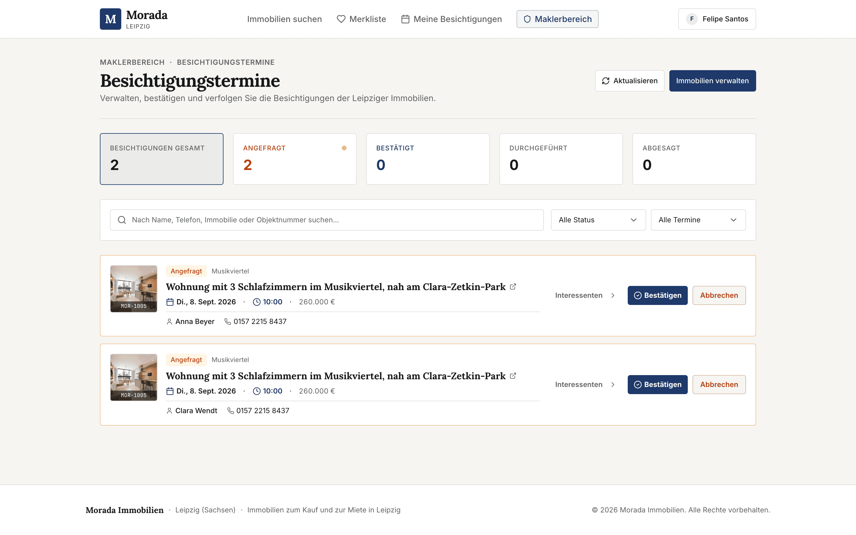This screenshot has width=856, height=535.
Task: Confirm Clara Wendt's viewing with Bestätigen
Action: (657, 385)
